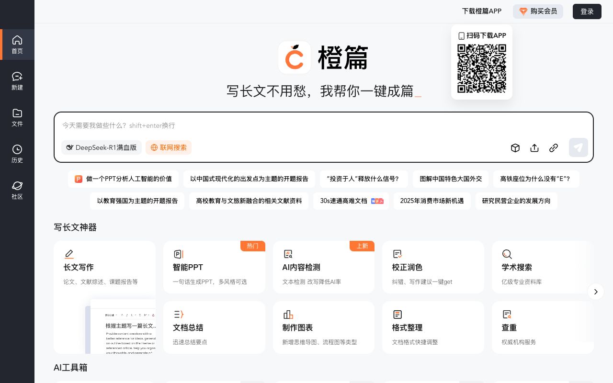Toggle the DeepSeek-R1满血版 model option
Viewport: 613px width, 383px height.
tap(102, 147)
